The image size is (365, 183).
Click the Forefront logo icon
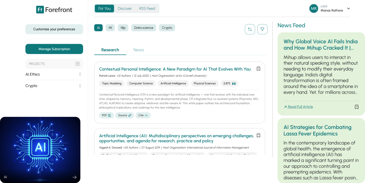pos(40,10)
